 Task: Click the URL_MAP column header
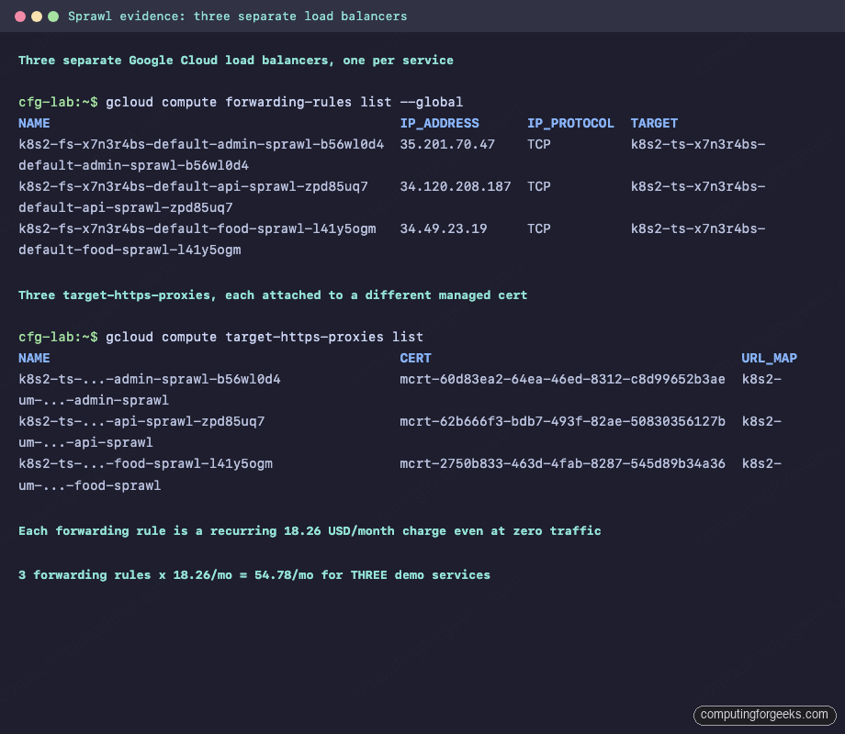coord(769,358)
